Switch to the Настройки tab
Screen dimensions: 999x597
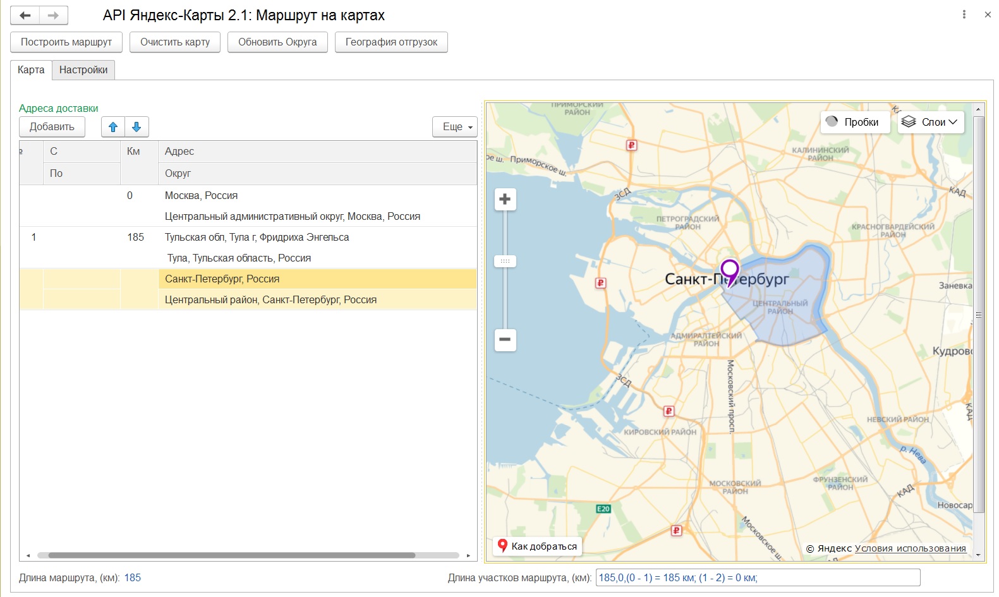click(x=83, y=70)
